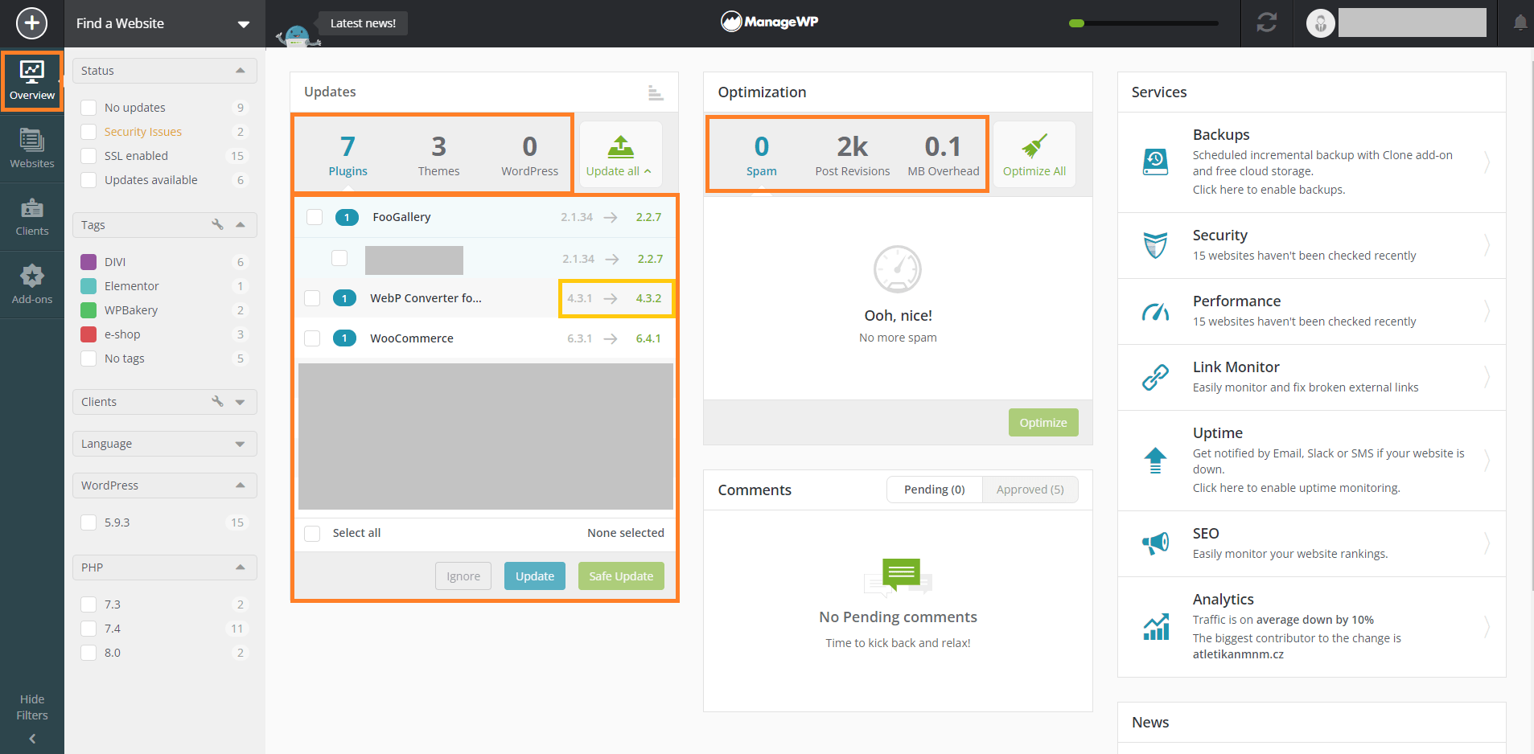1534x754 pixels.
Task: Click the blue Update button
Action: pos(535,576)
